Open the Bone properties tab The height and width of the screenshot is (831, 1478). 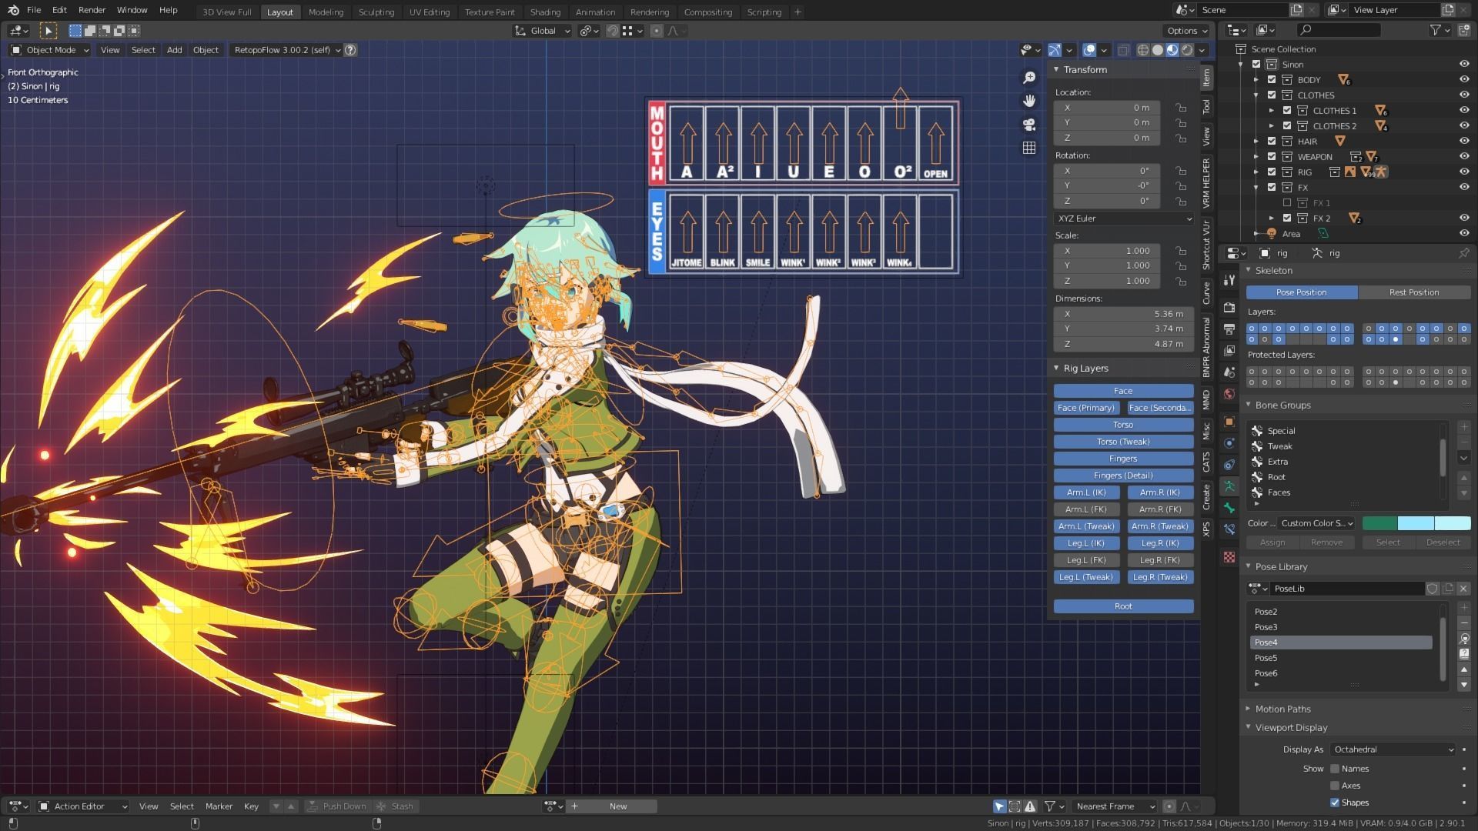tap(1229, 508)
